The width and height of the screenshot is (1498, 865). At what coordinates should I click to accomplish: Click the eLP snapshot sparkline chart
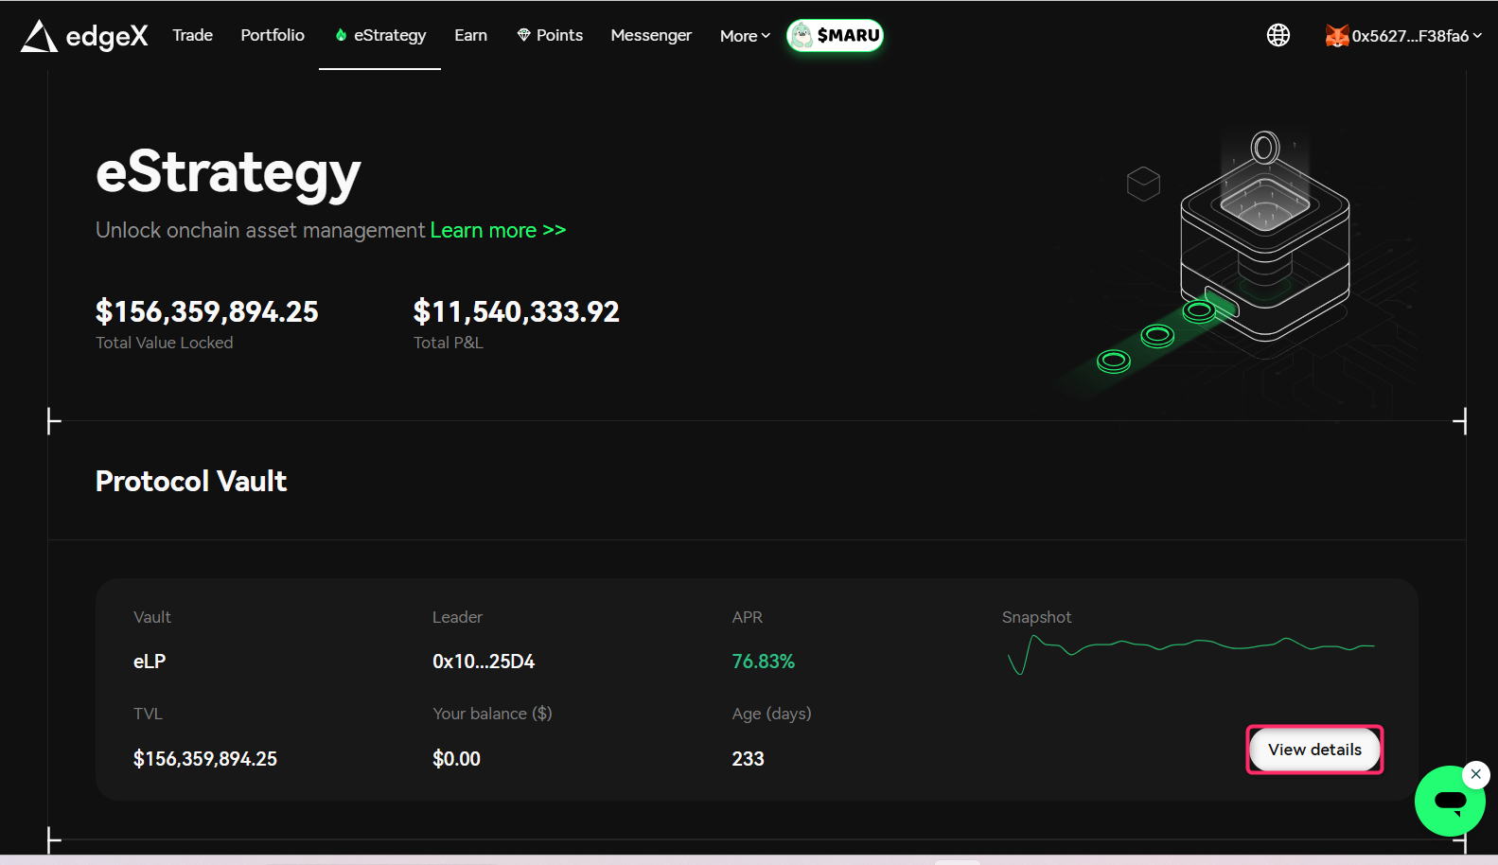[x=1190, y=651]
